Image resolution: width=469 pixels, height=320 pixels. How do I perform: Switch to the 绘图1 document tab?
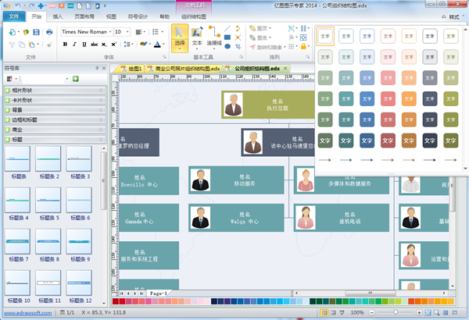point(131,69)
